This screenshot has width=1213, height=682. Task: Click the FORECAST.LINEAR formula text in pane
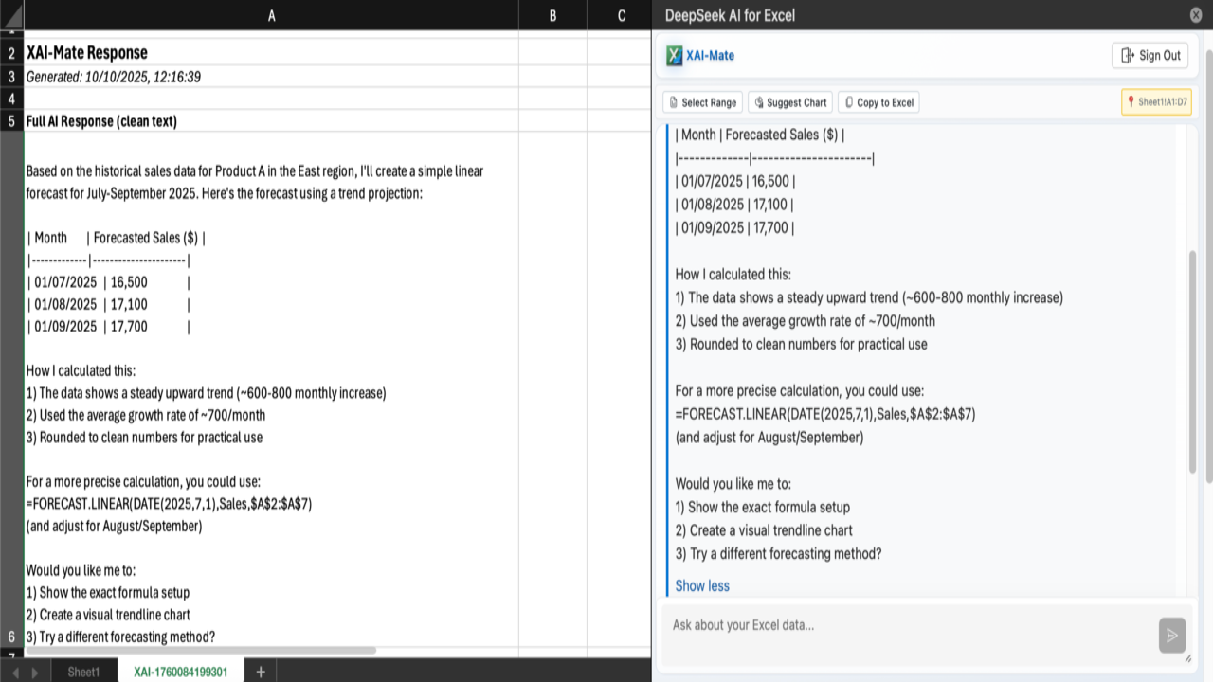(825, 414)
